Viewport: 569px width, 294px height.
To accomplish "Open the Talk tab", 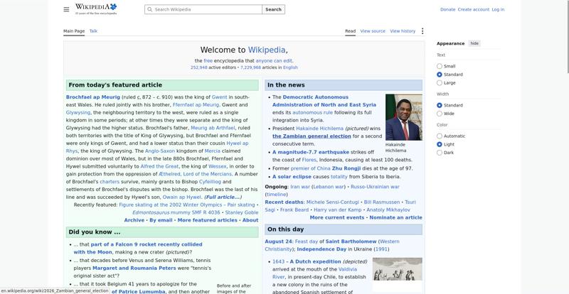I will (x=93, y=31).
